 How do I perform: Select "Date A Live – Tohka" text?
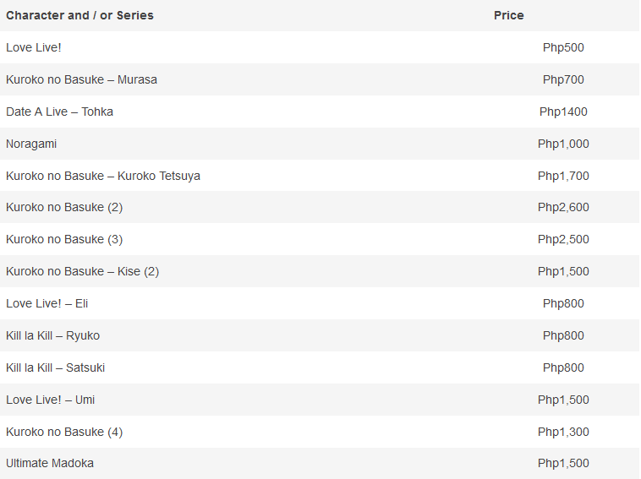point(59,112)
